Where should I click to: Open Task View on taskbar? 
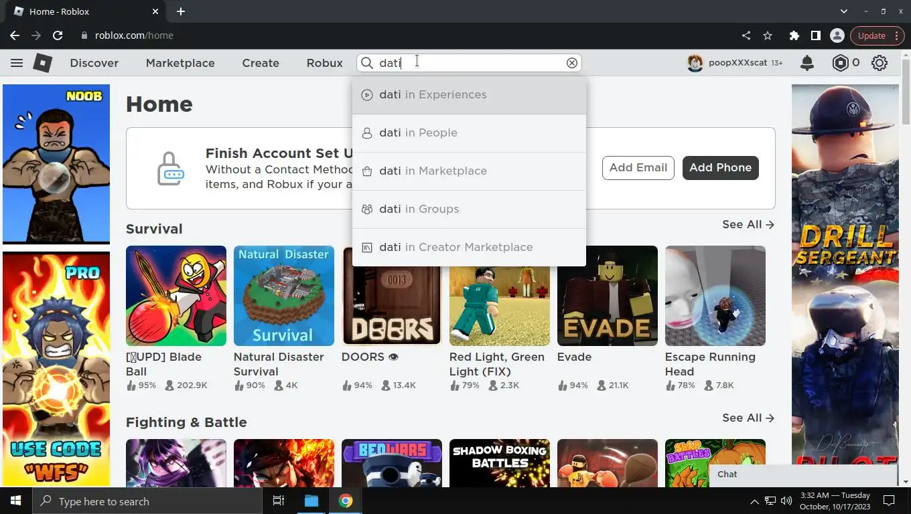(279, 501)
